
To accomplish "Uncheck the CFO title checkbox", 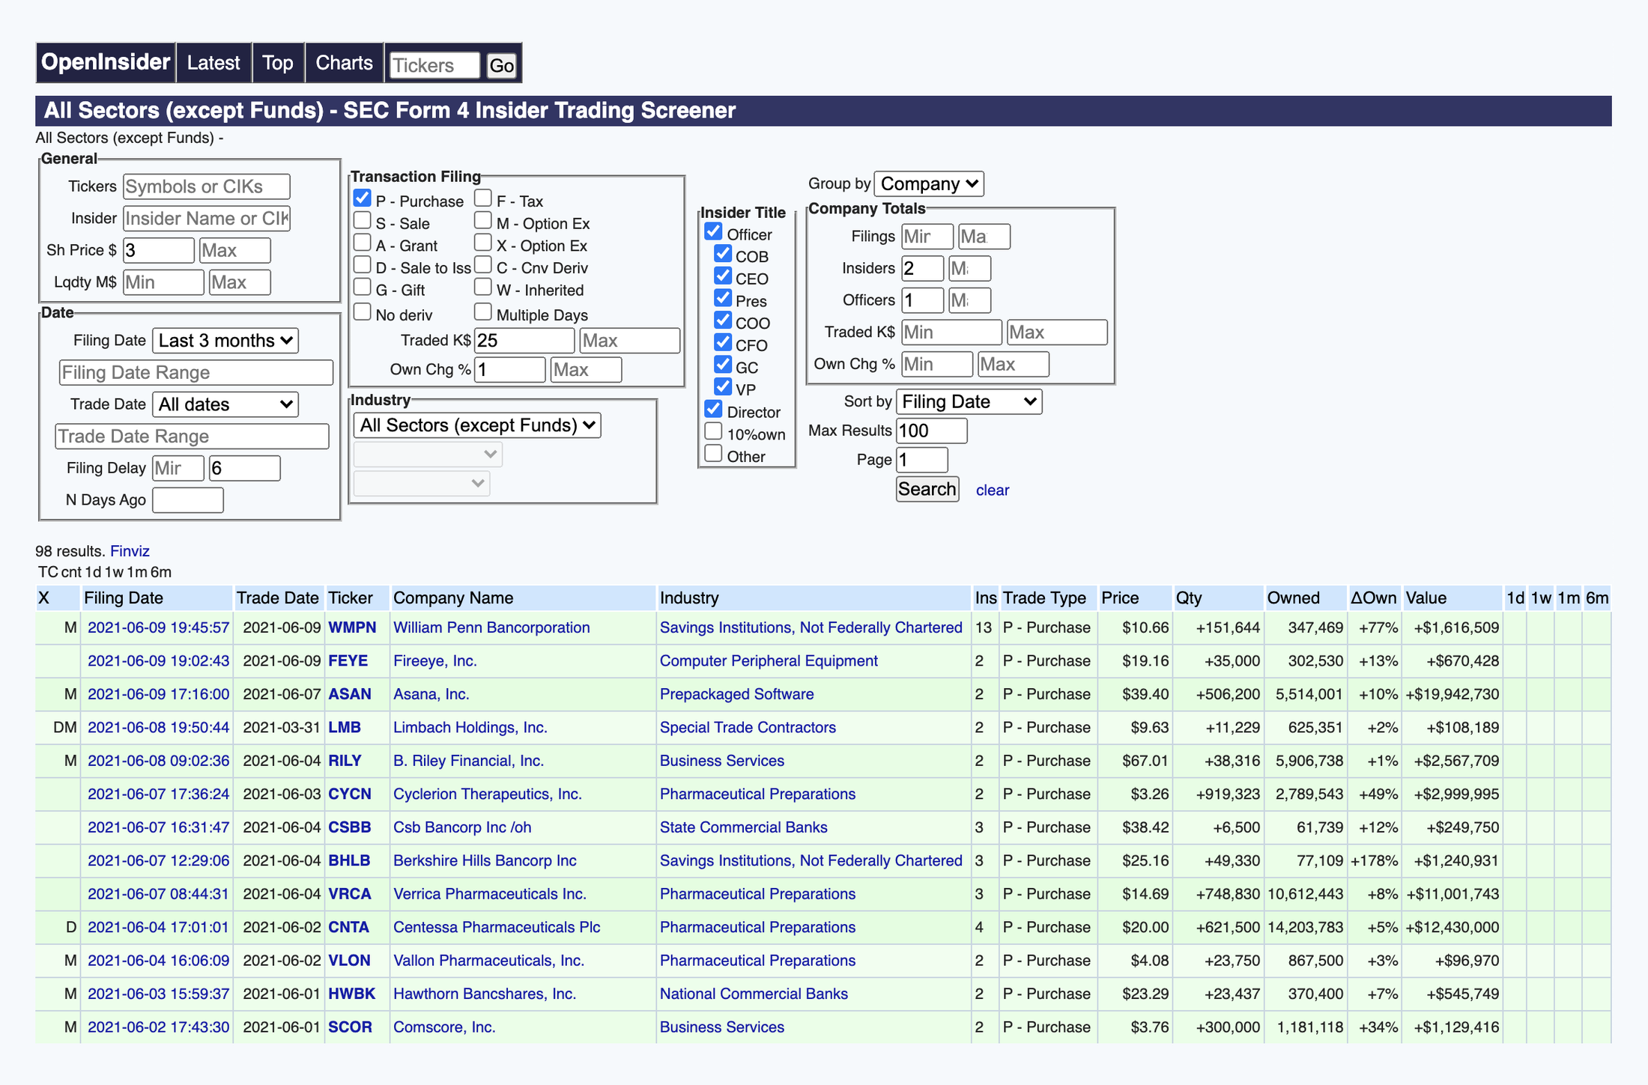I will pos(723,343).
